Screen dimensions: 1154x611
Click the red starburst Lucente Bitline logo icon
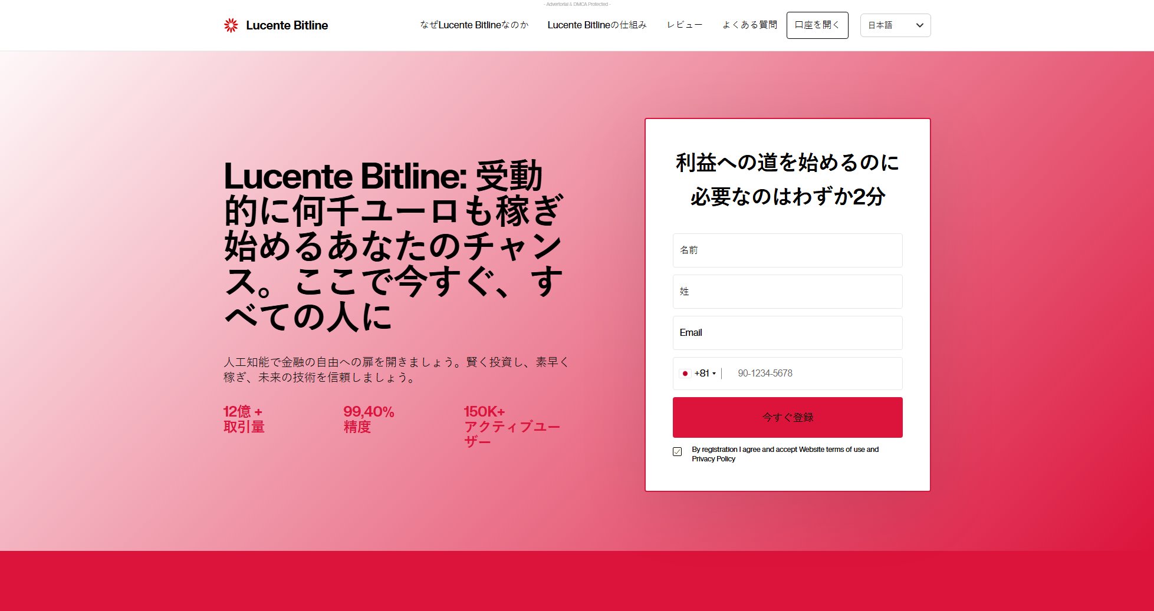coord(231,25)
